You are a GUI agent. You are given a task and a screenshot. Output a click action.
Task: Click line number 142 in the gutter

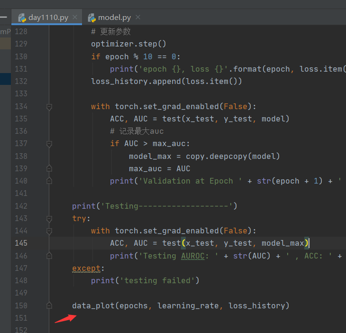click(x=21, y=206)
